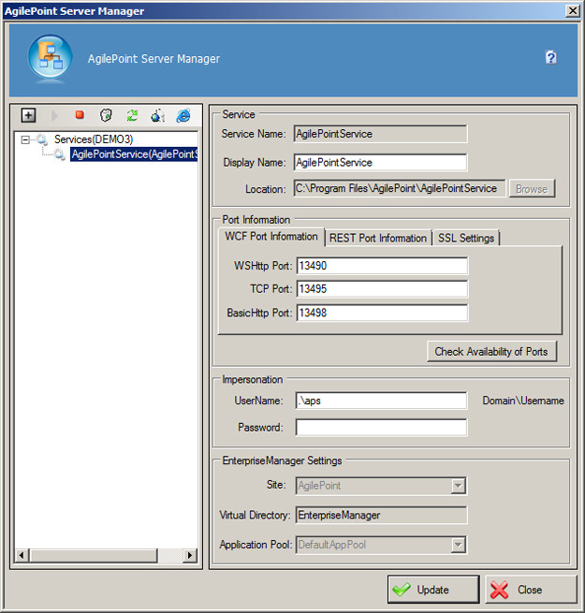The width and height of the screenshot is (585, 613).
Task: Click the tree panel horizontal scrollbar right arrow
Action: point(190,556)
